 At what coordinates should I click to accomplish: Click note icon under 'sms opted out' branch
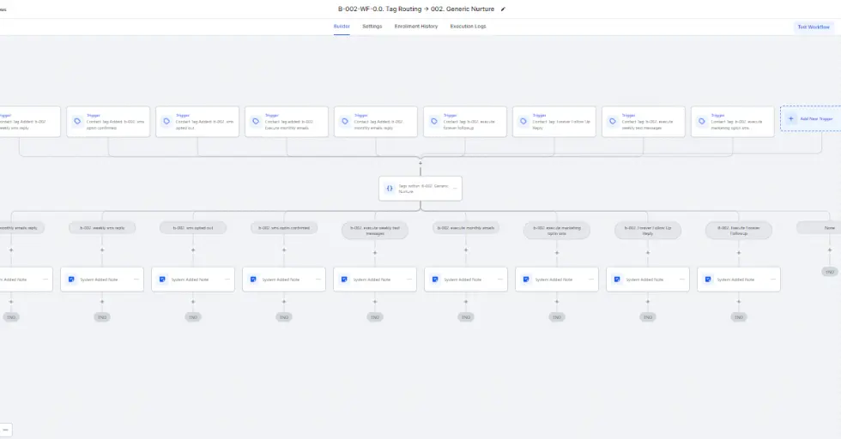162,280
